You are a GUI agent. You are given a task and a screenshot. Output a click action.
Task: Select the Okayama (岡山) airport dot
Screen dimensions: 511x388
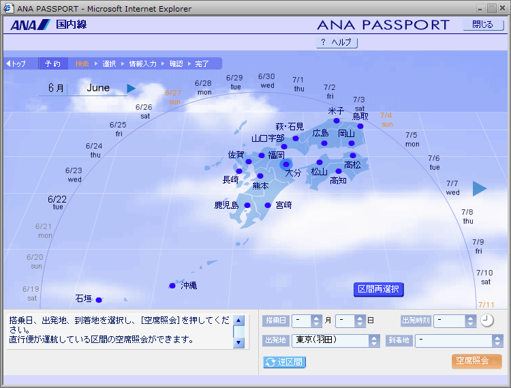[x=352, y=143]
